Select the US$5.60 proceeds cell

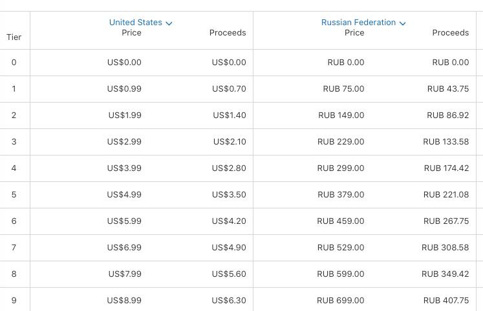tap(229, 274)
